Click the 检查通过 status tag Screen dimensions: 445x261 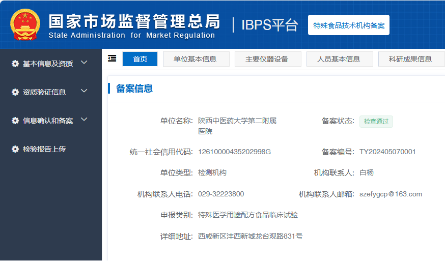coord(376,122)
